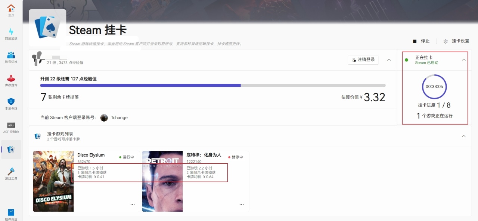Open 网络加速 network acceleration page
The width and height of the screenshot is (478, 221).
coord(11,34)
